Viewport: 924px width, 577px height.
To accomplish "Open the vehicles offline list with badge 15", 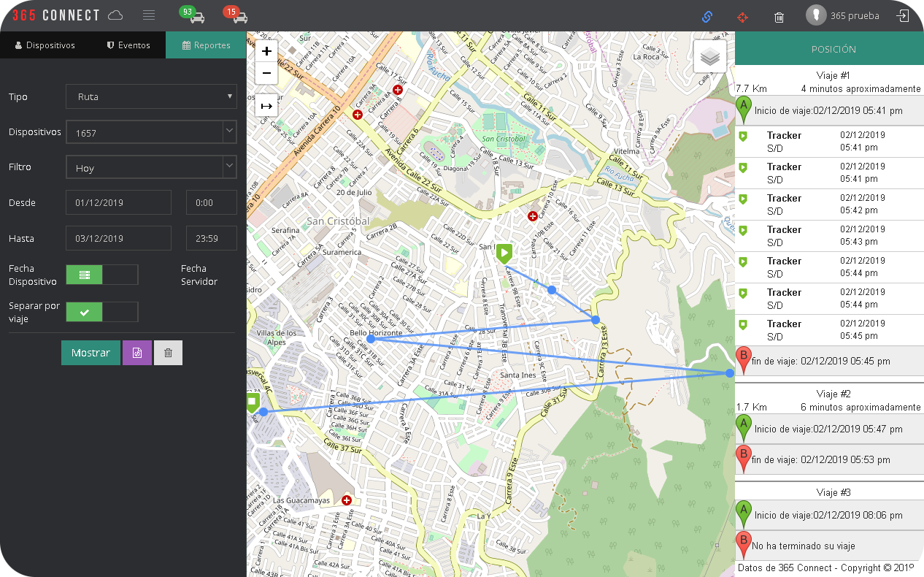I will 236,15.
